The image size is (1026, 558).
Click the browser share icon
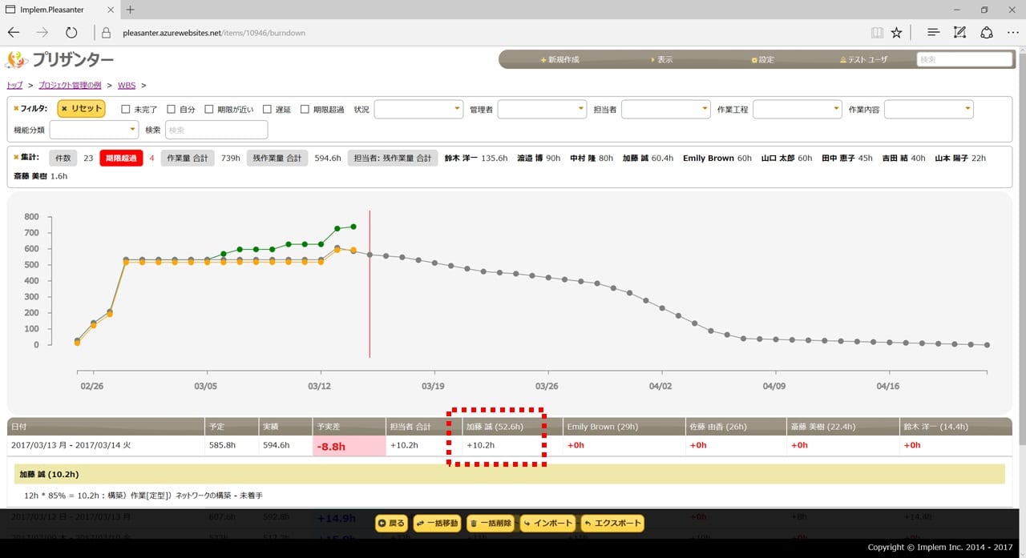[987, 33]
